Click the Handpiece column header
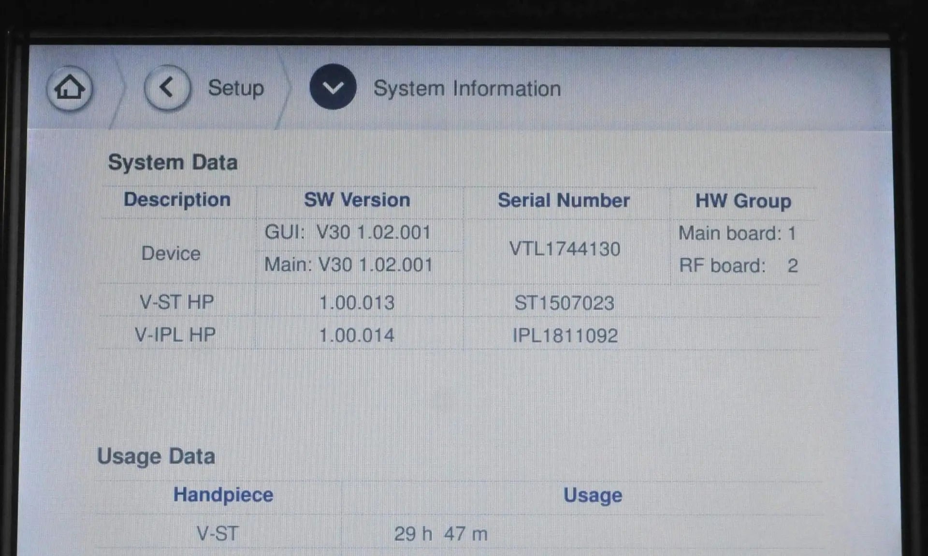 223,495
